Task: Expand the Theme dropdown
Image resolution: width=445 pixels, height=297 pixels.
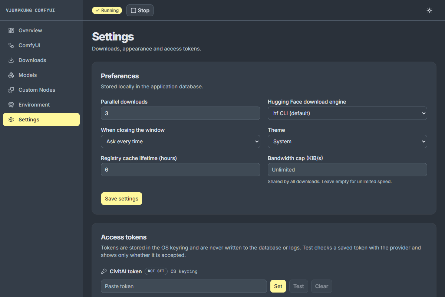Action: click(347, 141)
